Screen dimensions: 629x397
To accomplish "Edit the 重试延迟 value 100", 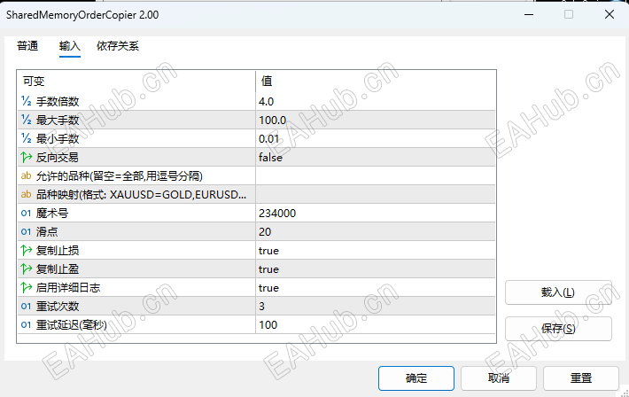I will pos(375,324).
